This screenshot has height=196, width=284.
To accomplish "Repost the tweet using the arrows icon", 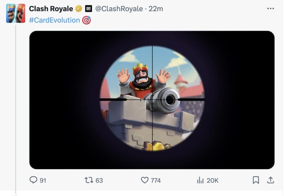I will (89, 180).
